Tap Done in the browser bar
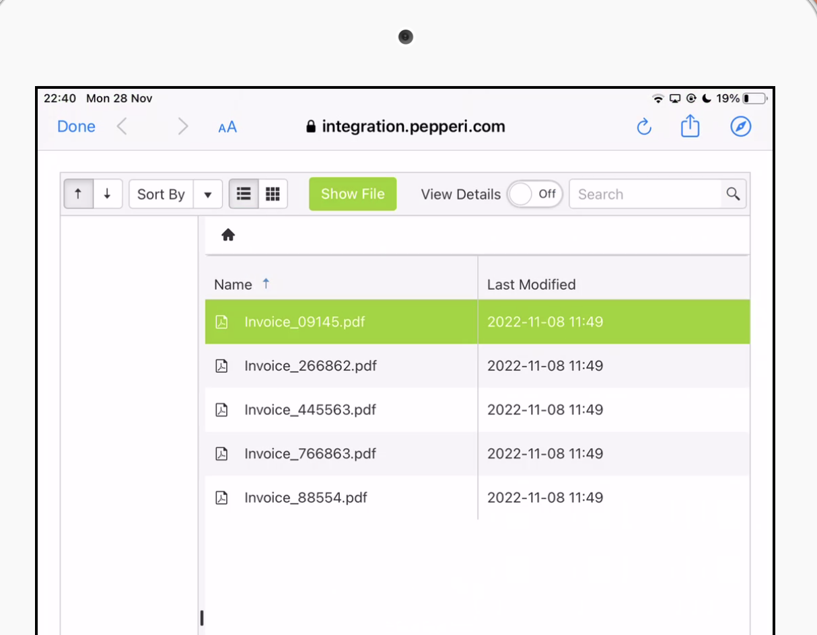 click(x=76, y=126)
